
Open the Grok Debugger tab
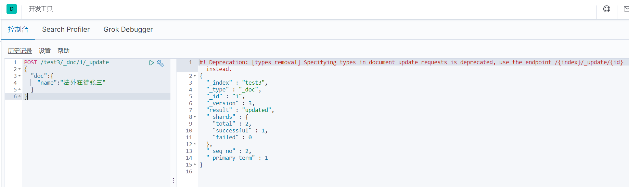click(128, 29)
